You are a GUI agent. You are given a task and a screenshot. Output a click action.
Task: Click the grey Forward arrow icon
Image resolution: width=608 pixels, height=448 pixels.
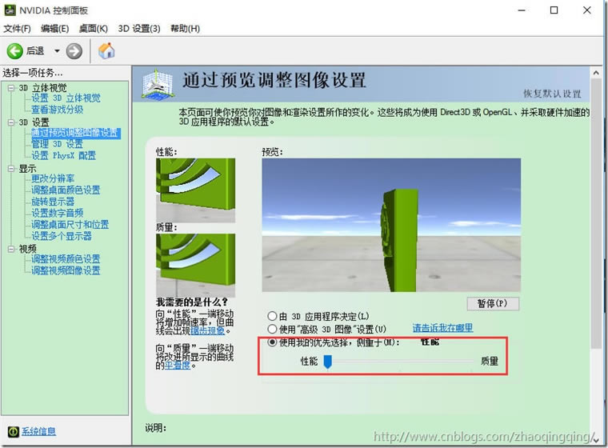[74, 51]
